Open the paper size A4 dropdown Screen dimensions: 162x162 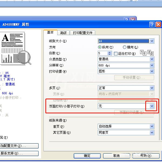pos(126,41)
